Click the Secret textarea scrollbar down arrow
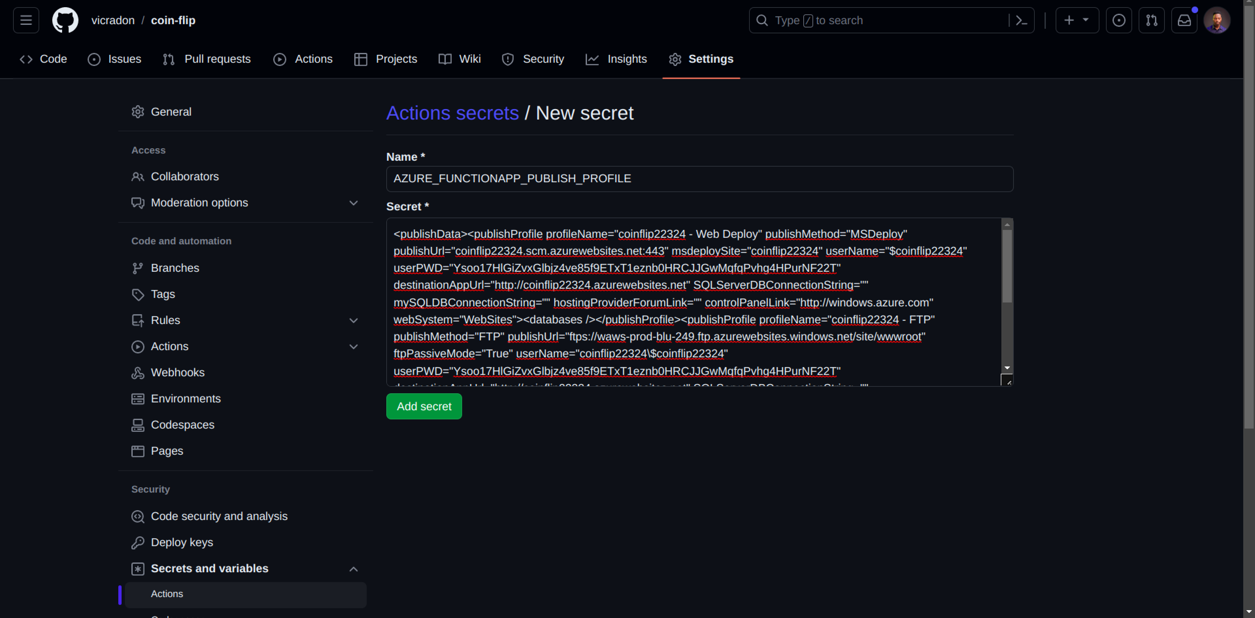Image resolution: width=1255 pixels, height=618 pixels. pos(1007,368)
